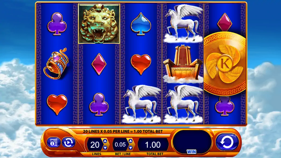
Task: Click the gold K coin symbol
Action: (x=225, y=64)
